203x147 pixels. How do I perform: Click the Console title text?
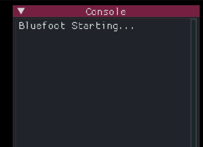[106, 12]
